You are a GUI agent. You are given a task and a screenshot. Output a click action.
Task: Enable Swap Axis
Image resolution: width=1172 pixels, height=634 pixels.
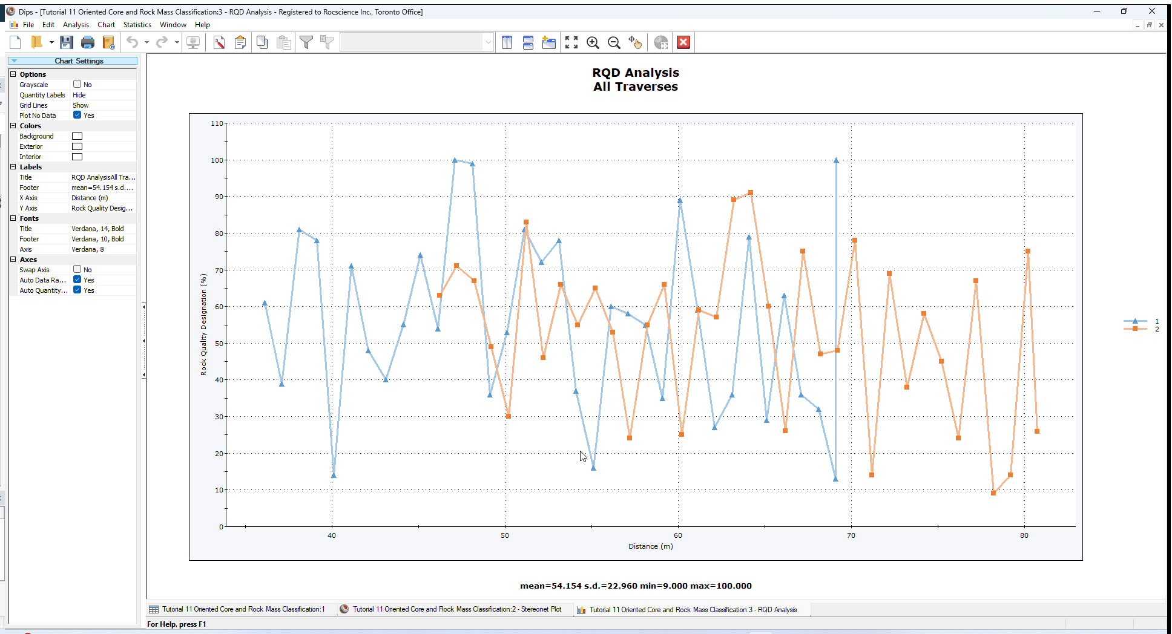(x=77, y=269)
